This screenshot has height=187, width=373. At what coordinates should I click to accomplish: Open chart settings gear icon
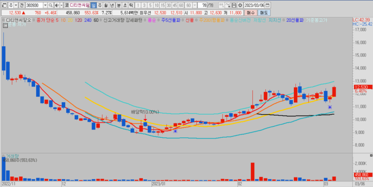[x=240, y=5]
